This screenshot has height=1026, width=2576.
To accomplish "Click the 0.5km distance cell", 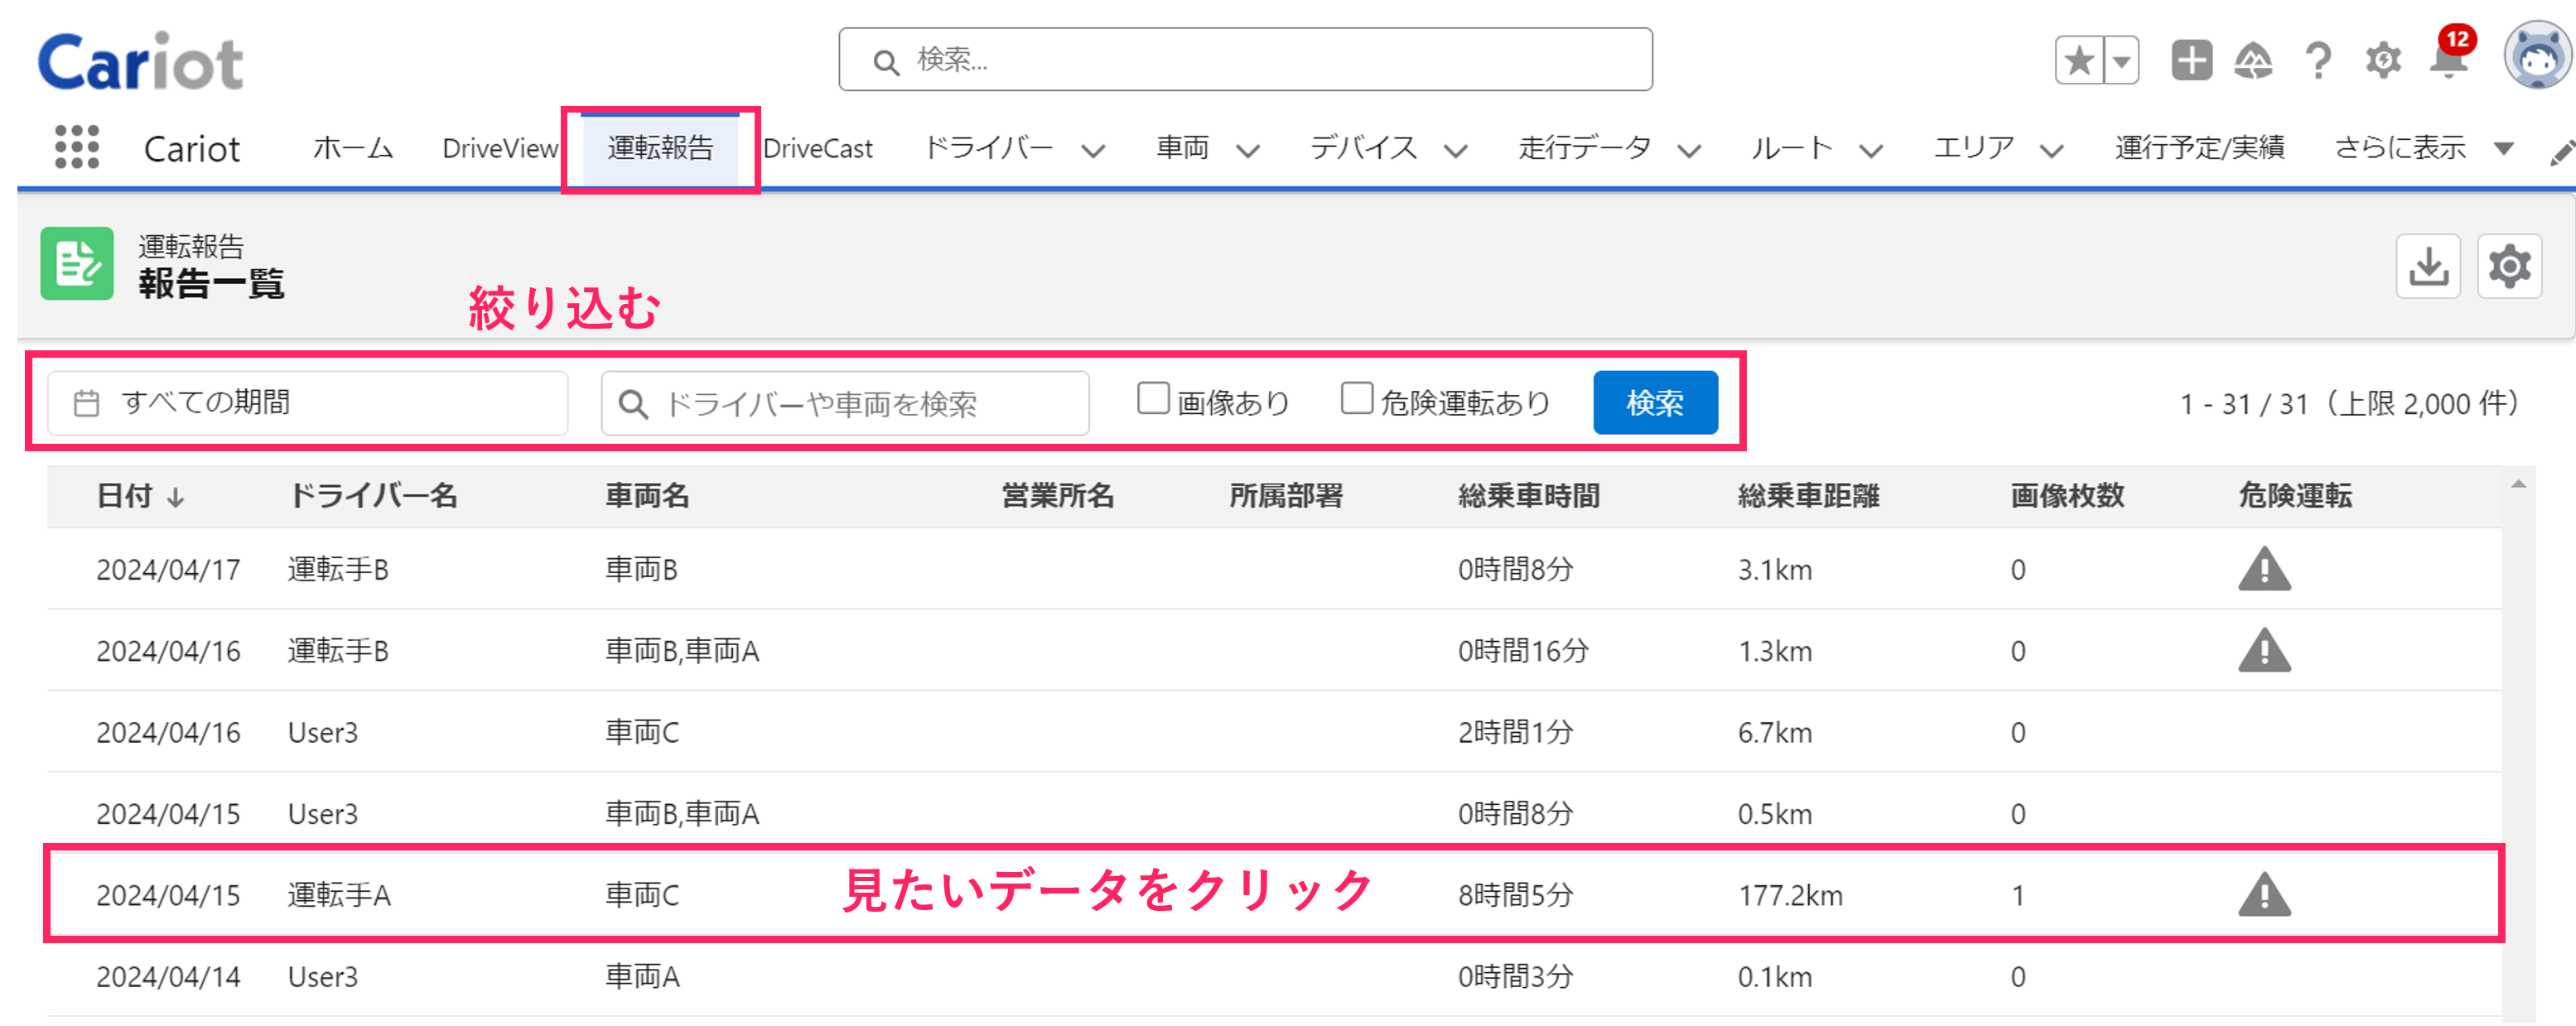I will (x=1774, y=815).
